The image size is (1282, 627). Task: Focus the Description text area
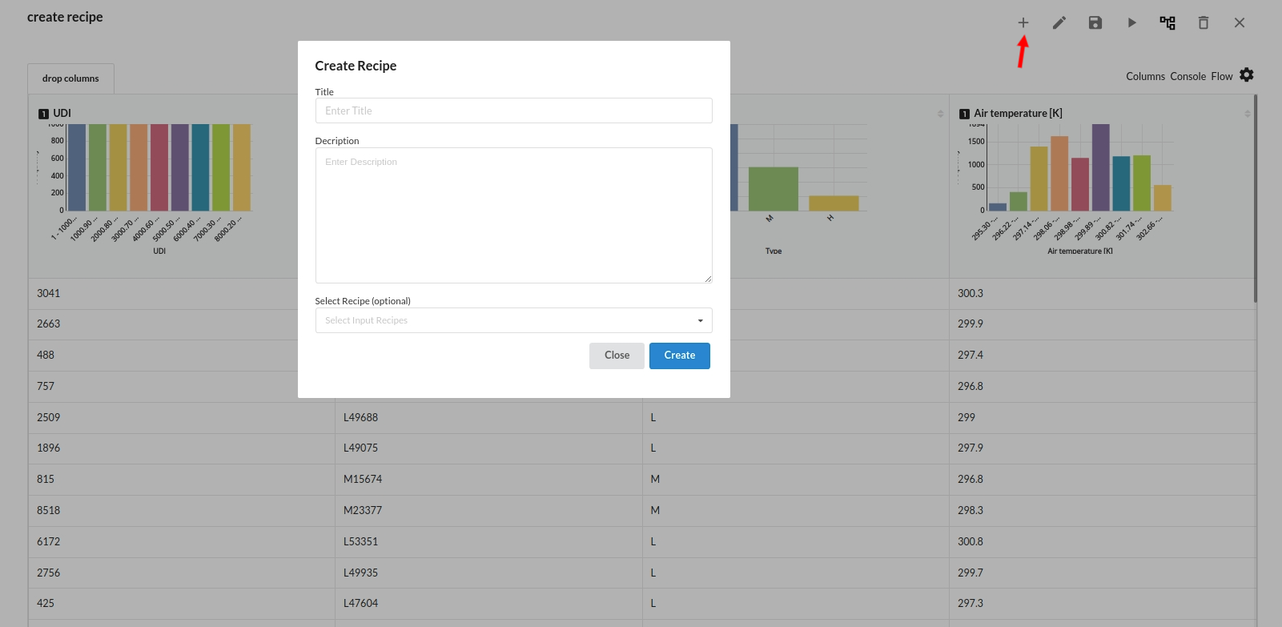coord(513,215)
